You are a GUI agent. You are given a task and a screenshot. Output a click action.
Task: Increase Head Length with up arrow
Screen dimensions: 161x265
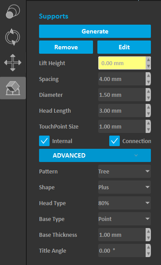click(148, 107)
